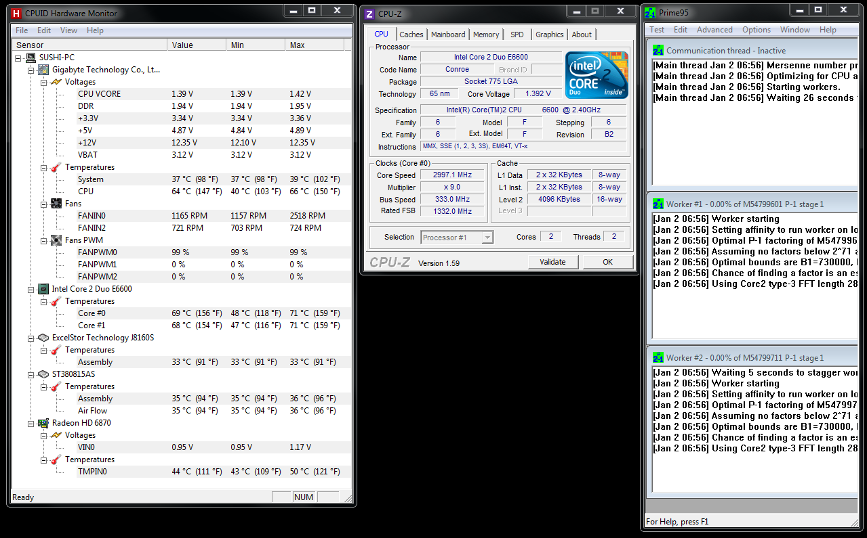
Task: Click the Min column header
Action: (x=256, y=45)
